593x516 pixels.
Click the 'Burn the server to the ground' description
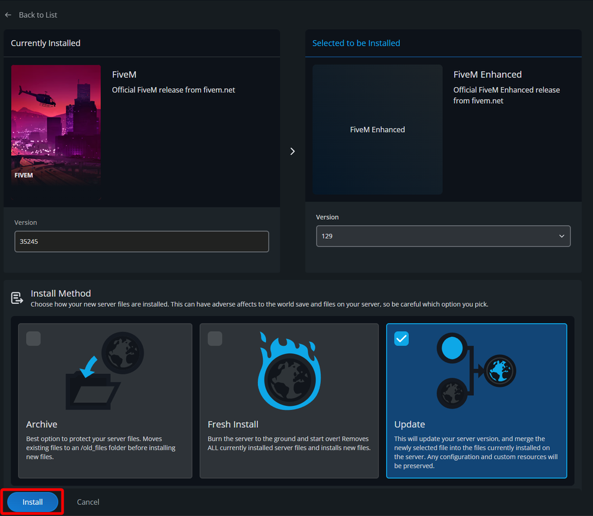click(x=289, y=443)
